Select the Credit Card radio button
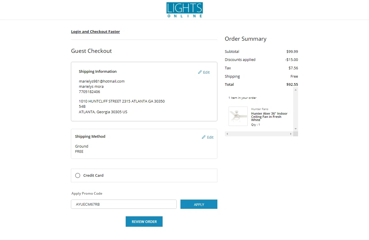Screen dimensions: 369x240 [x=78, y=175]
